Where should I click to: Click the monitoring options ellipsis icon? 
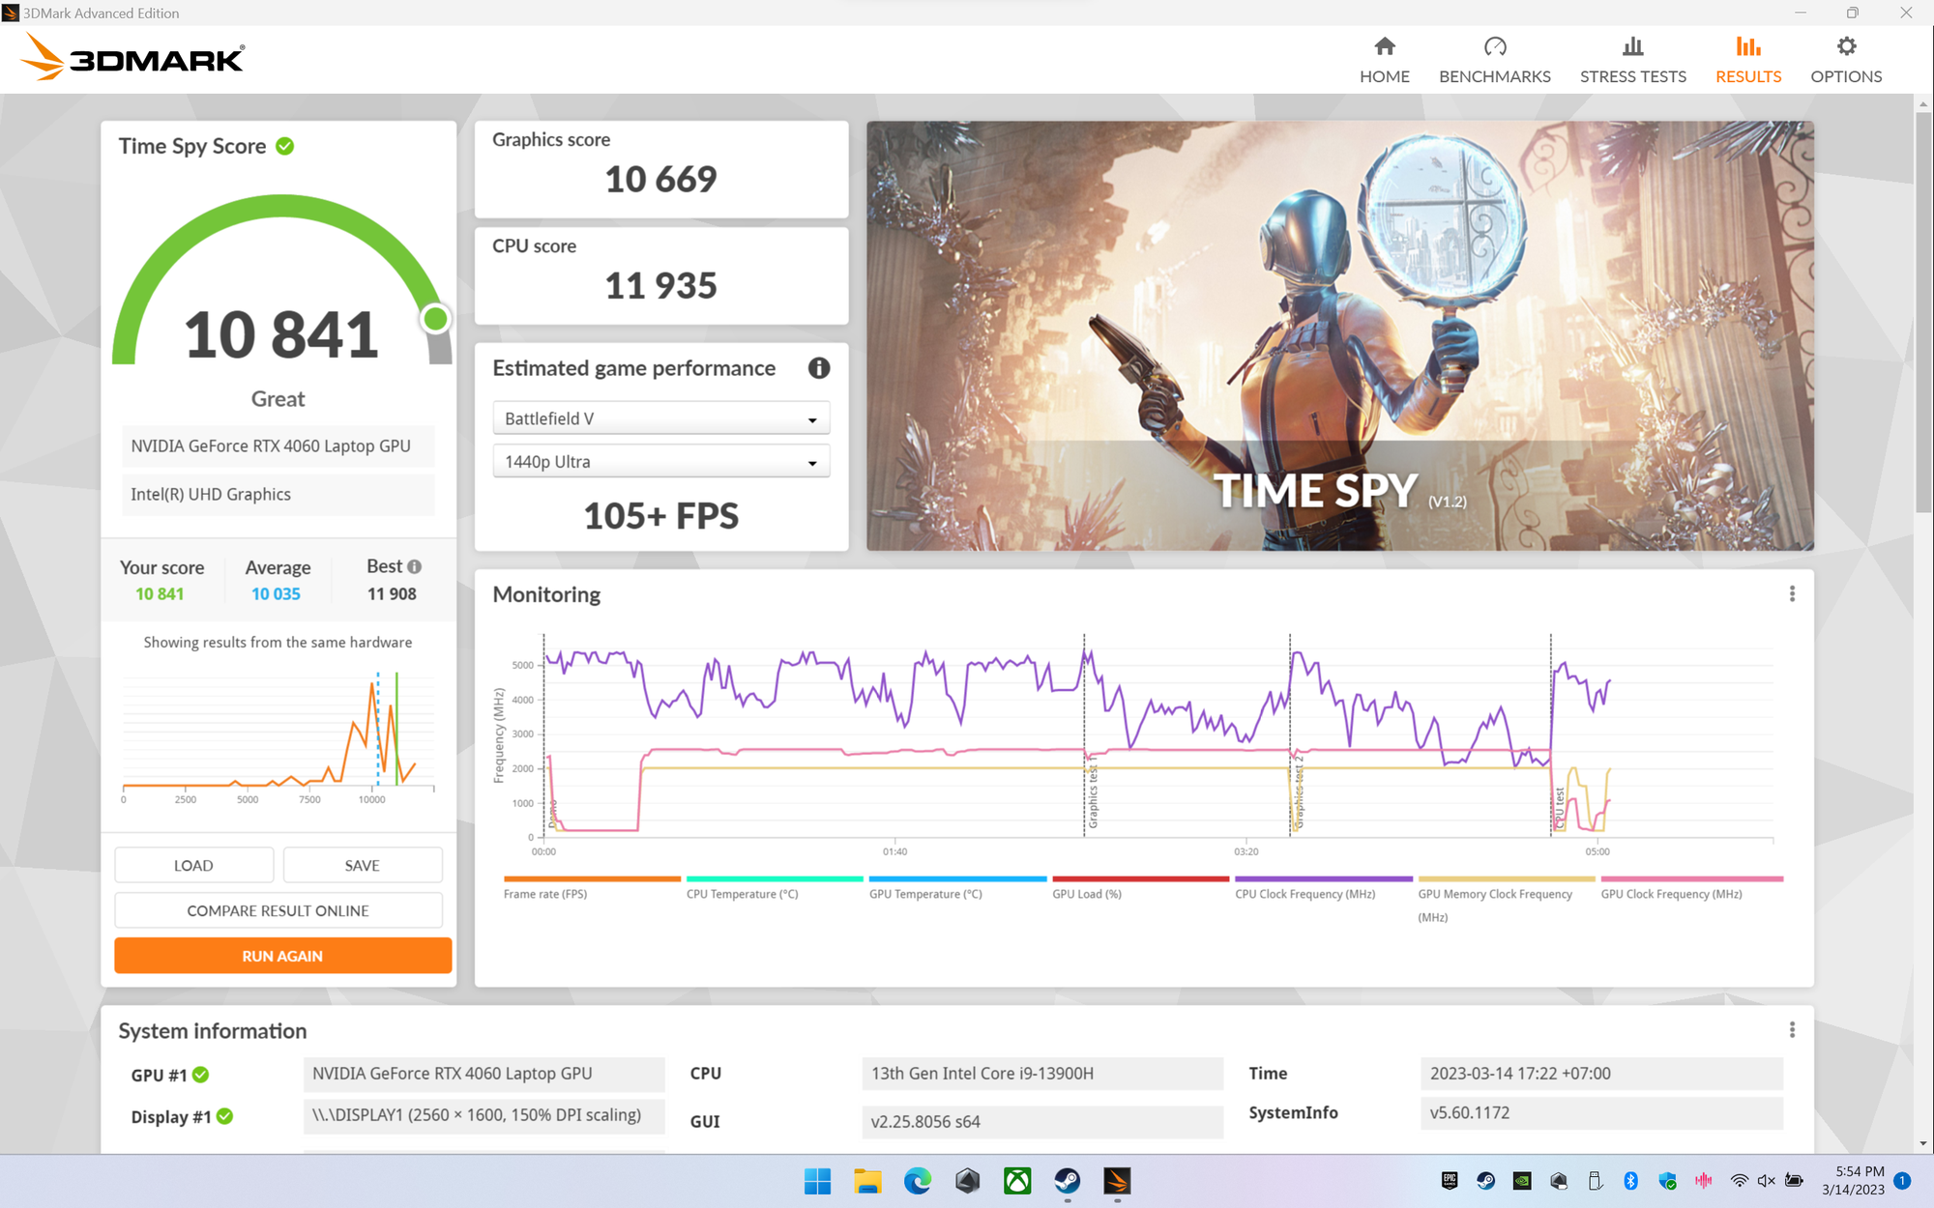tap(1792, 592)
